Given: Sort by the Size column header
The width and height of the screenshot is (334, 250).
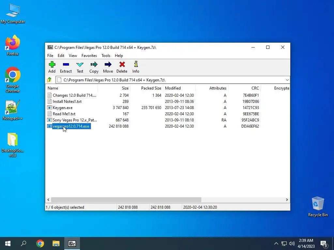Looking at the screenshot, I should pos(114,88).
